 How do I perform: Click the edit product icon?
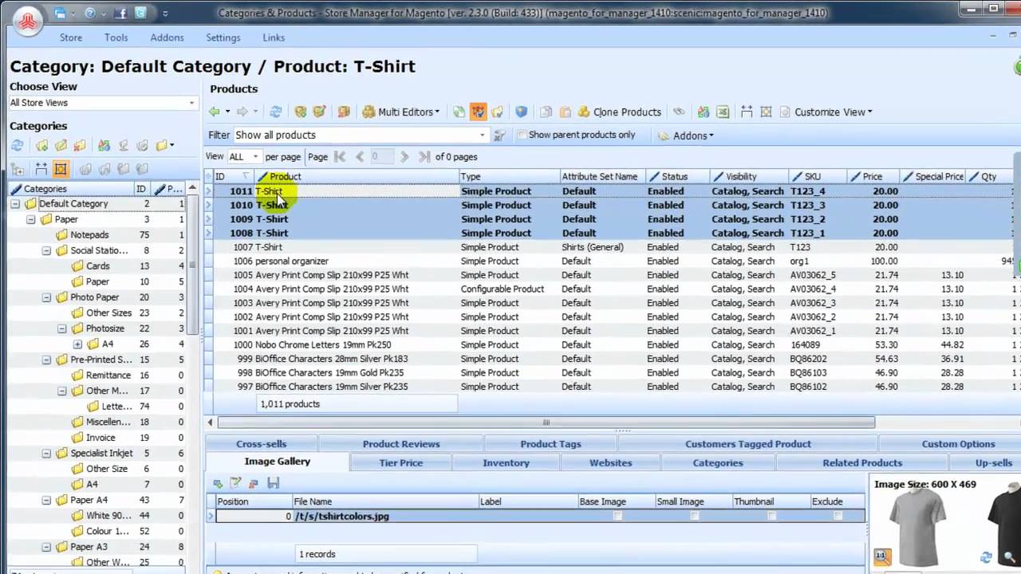pyautogui.click(x=319, y=112)
